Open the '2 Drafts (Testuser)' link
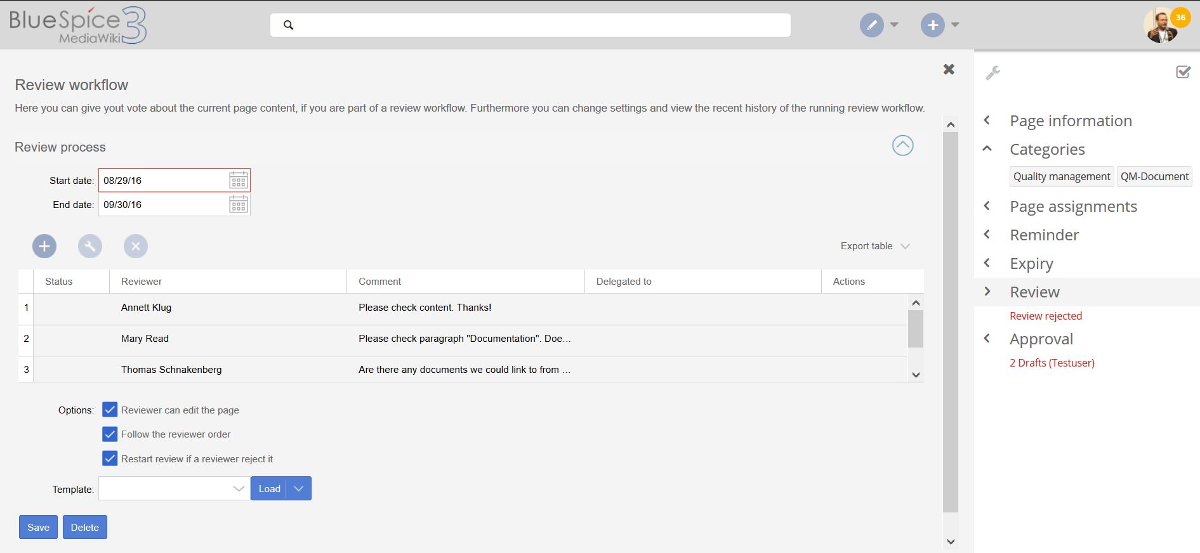 coord(1052,363)
